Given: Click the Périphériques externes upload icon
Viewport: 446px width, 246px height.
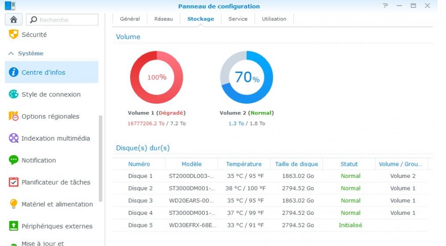Looking at the screenshot, I should coord(14,226).
